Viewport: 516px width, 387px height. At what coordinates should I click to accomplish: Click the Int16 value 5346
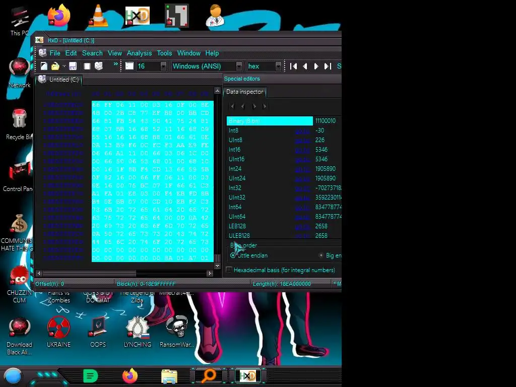tap(321, 150)
